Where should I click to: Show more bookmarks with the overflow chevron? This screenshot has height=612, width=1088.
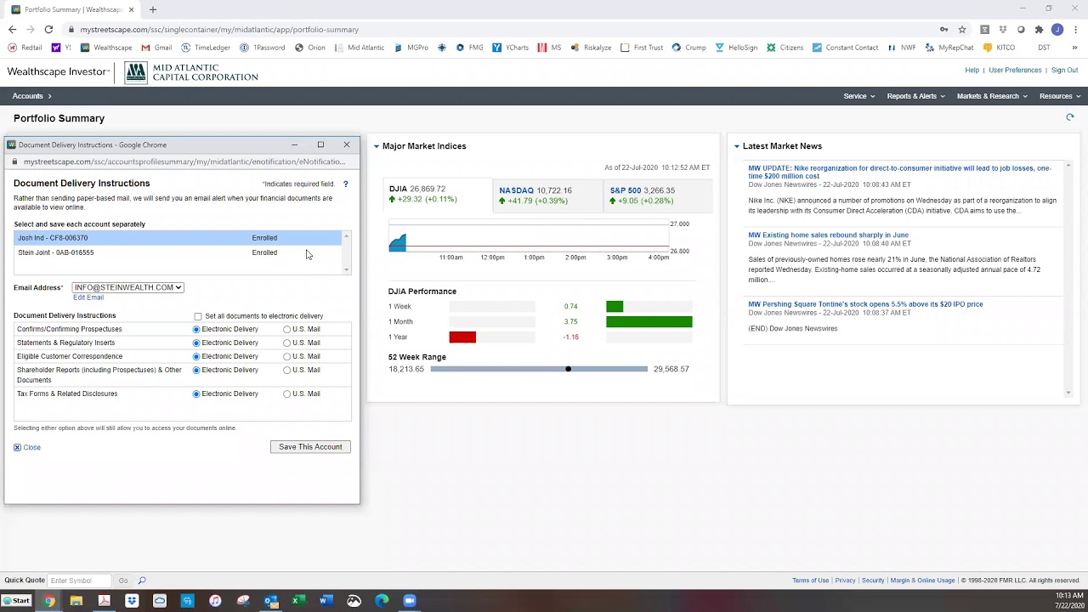[x=1075, y=48]
